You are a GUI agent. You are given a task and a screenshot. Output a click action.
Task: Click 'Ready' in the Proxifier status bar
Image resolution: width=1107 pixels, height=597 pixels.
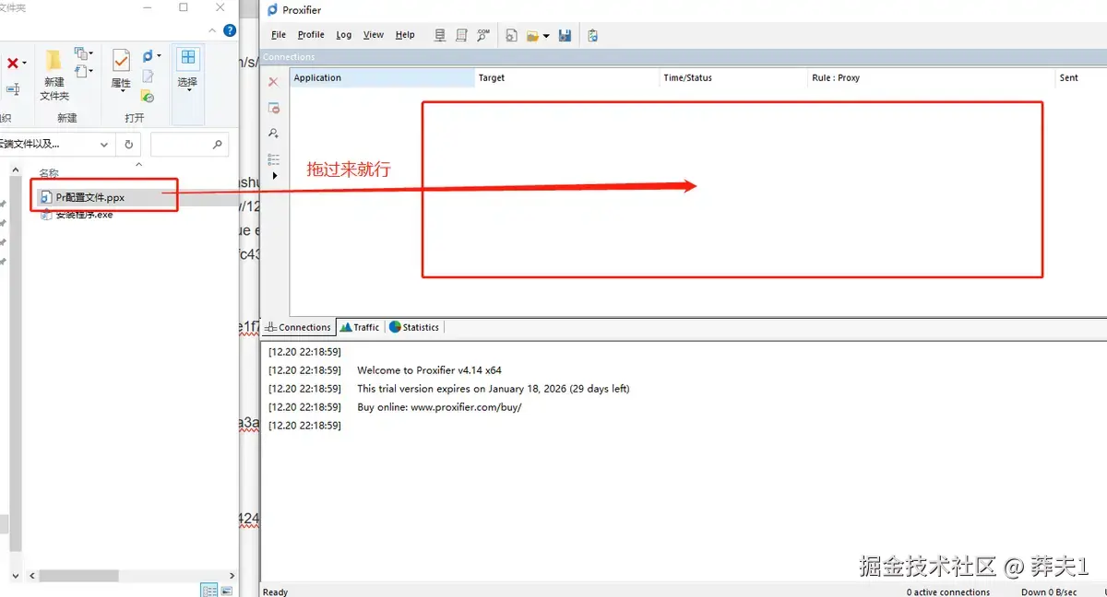pos(275,592)
